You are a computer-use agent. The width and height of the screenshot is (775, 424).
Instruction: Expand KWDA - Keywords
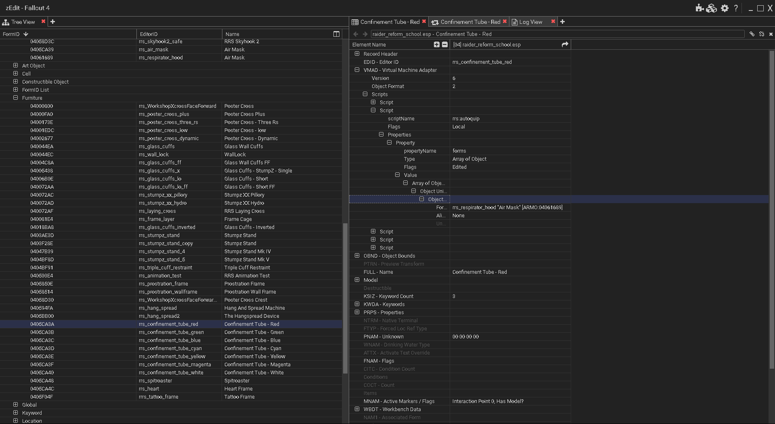[x=357, y=304]
